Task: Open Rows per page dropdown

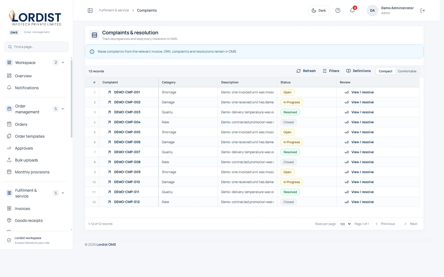Action: click(345, 224)
